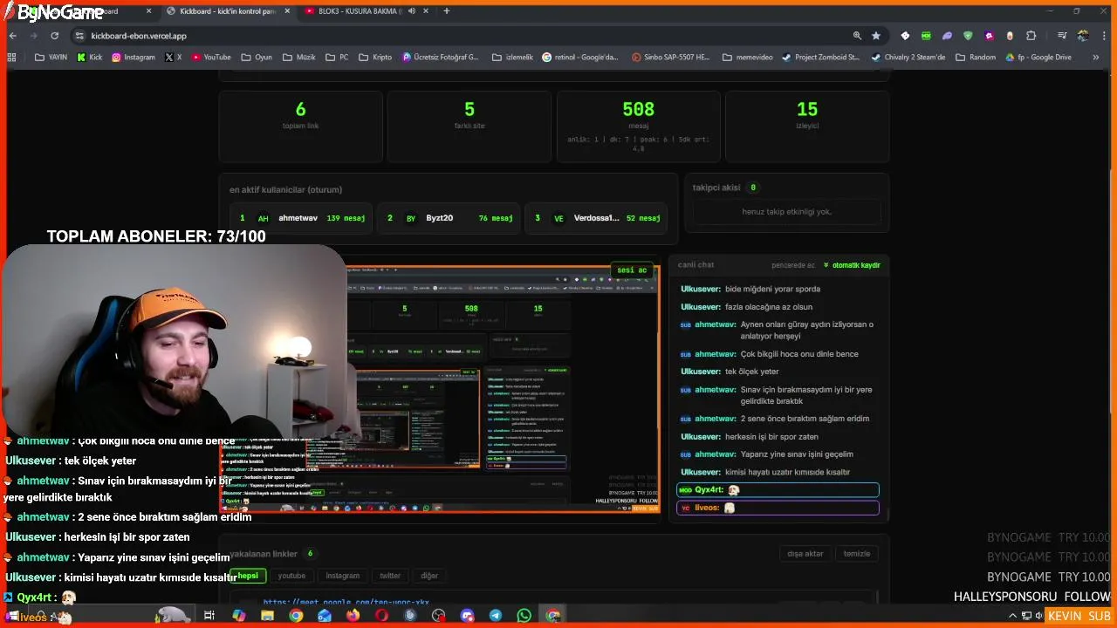This screenshot has width=1117, height=628.
Task: Open the media controls icon in toolbar
Action: (1062, 36)
